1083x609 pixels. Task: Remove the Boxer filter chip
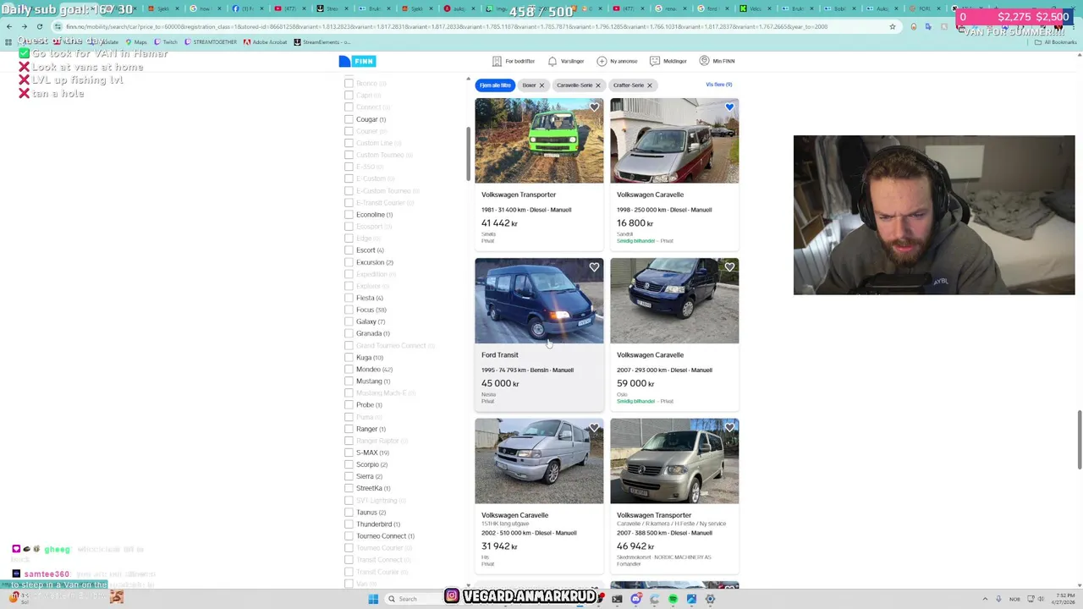(541, 85)
